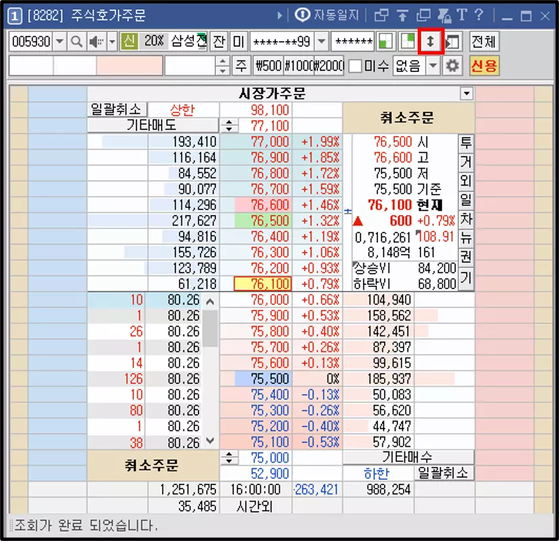Select the 거 side tab
The height and width of the screenshot is (541, 559).
[466, 162]
